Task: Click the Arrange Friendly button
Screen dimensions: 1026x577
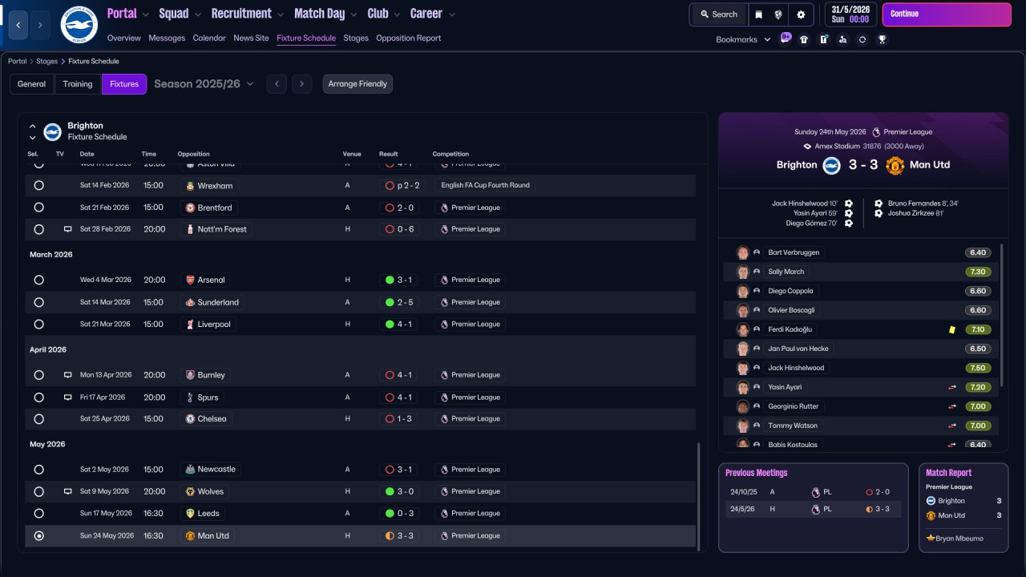Action: click(x=357, y=84)
